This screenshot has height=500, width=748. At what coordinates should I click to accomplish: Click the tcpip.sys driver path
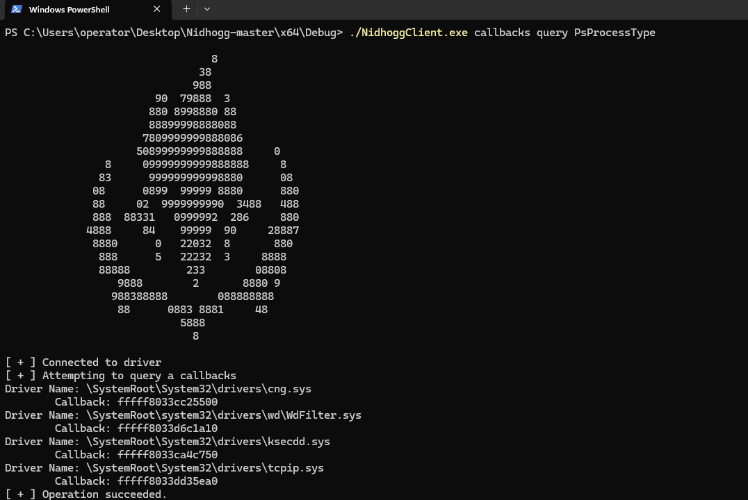(204, 468)
